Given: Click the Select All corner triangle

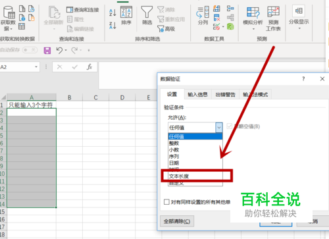Looking at the screenshot, I should (x=3, y=97).
